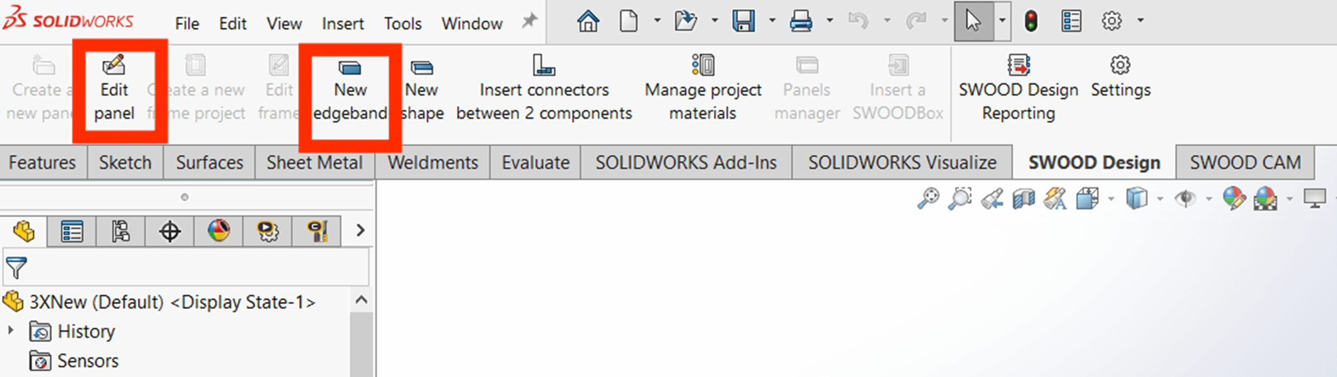Select the DisplayManager color sphere tab

(218, 231)
